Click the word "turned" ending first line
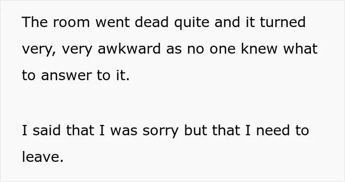This screenshot has height=182, width=345. pyautogui.click(x=282, y=22)
